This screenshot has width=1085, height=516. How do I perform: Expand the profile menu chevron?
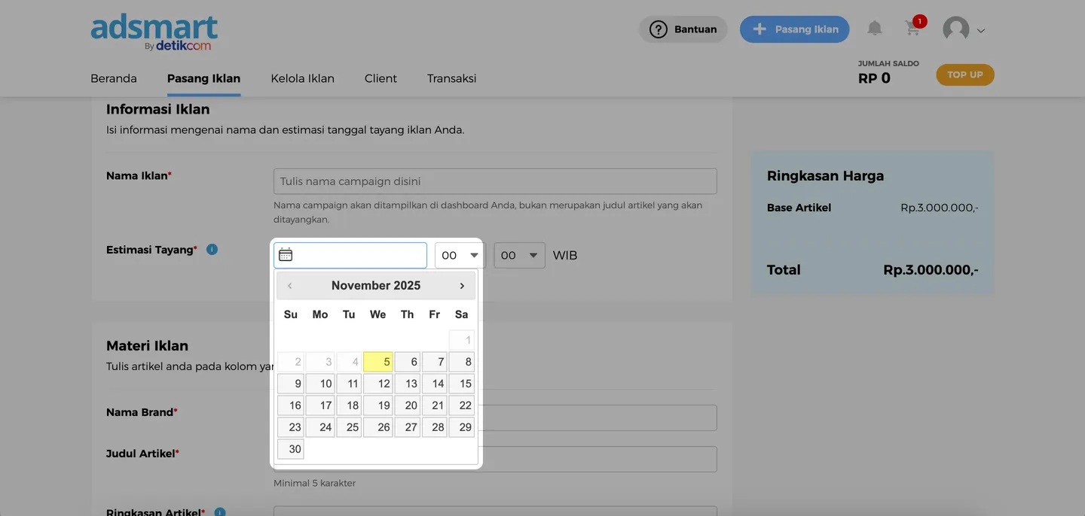coord(981,31)
